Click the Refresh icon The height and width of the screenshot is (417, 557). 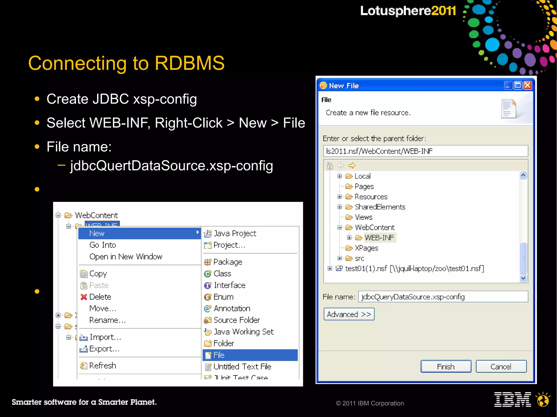[83, 366]
